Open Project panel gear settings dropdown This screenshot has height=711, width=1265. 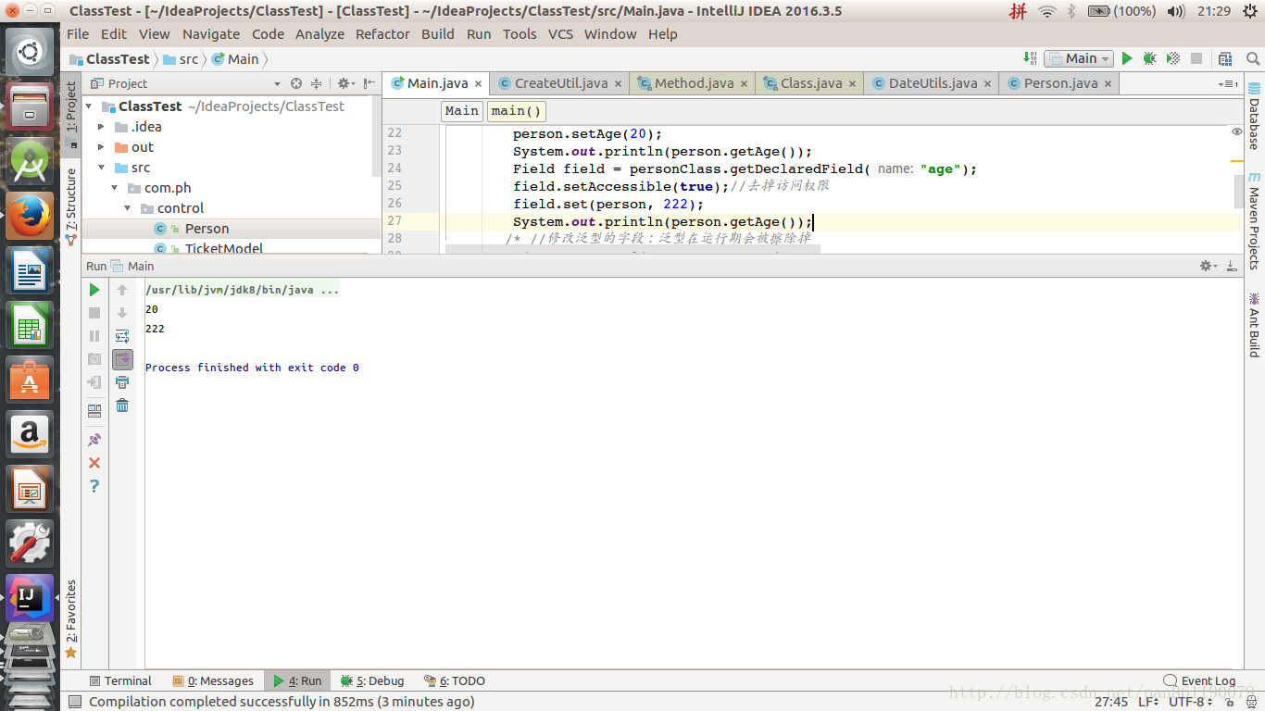point(345,83)
